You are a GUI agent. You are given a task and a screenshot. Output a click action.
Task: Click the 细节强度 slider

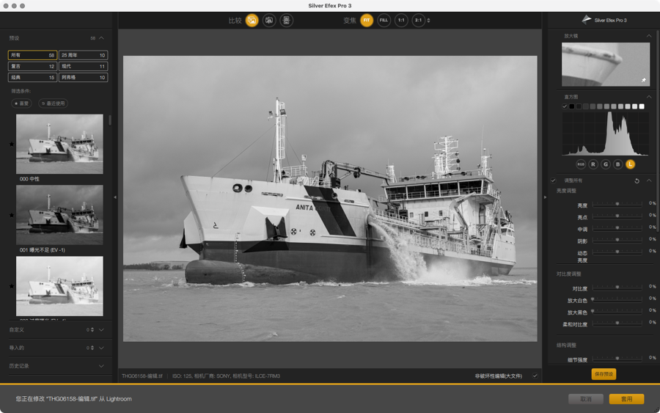point(617,359)
